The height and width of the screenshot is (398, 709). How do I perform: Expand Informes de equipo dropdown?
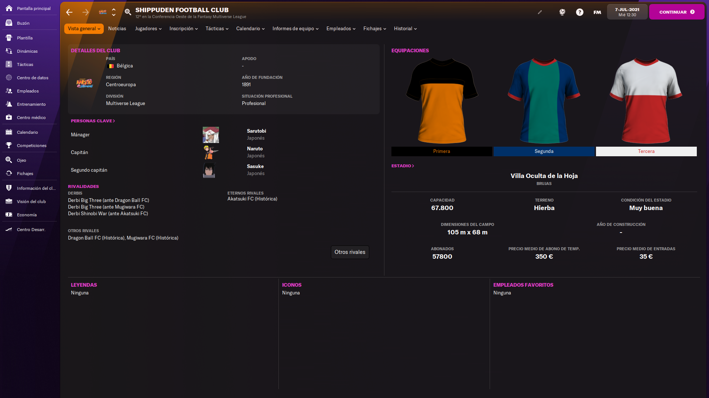(x=295, y=29)
